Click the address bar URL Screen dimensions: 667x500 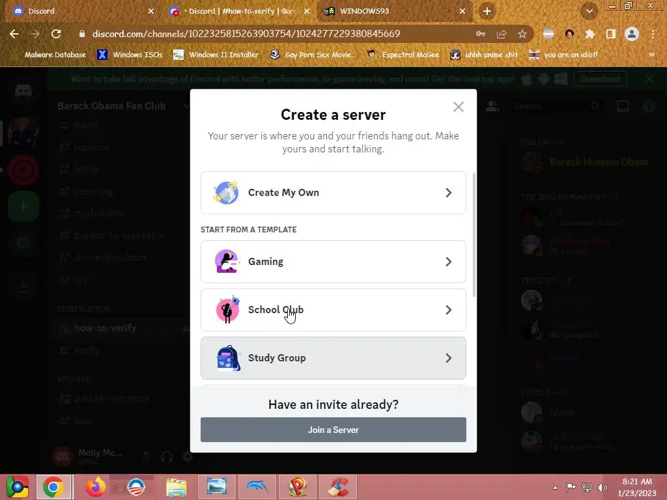click(x=246, y=34)
